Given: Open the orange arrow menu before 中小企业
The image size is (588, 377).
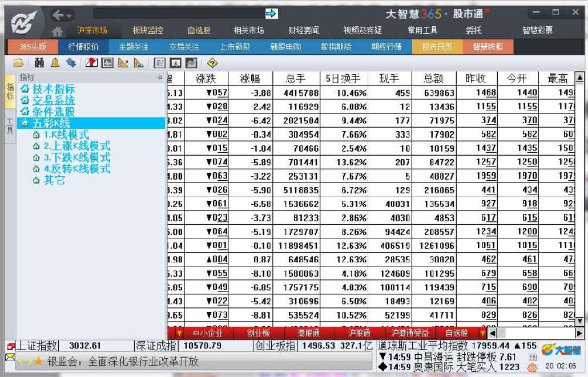Looking at the screenshot, I should [x=179, y=333].
